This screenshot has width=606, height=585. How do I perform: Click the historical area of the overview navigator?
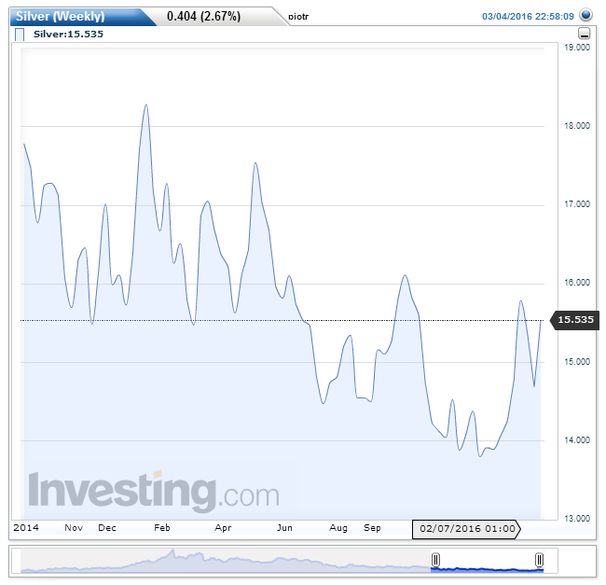pyautogui.click(x=226, y=560)
